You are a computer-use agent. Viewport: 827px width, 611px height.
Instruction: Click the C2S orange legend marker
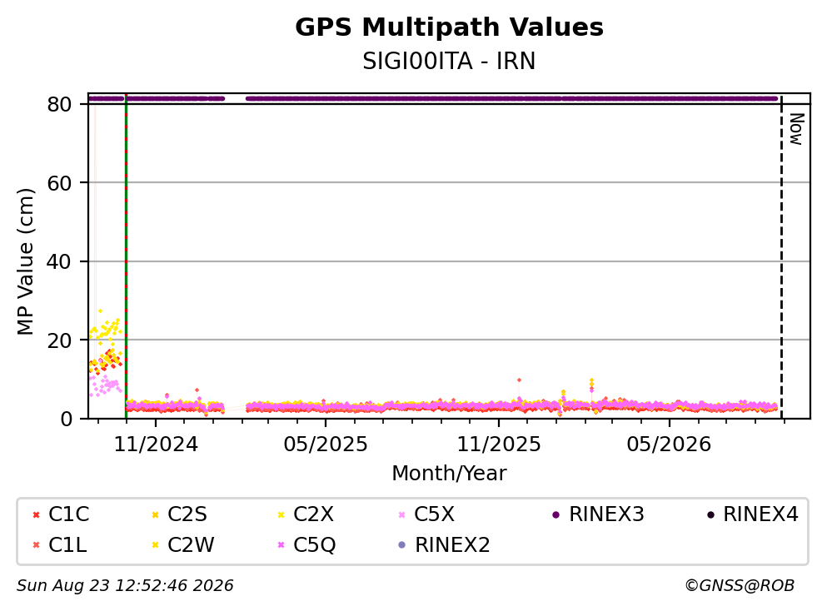coord(155,514)
